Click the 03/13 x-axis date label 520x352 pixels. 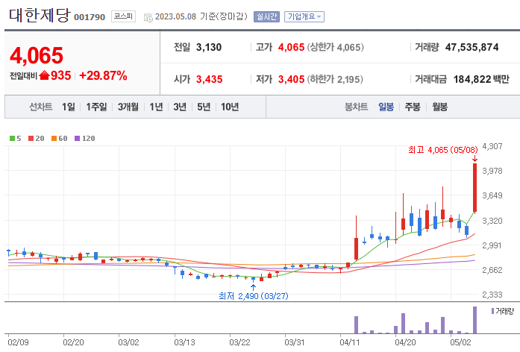pyautogui.click(x=184, y=342)
